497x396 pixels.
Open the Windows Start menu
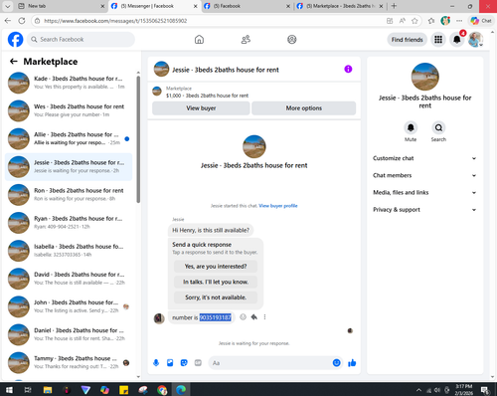click(9, 390)
